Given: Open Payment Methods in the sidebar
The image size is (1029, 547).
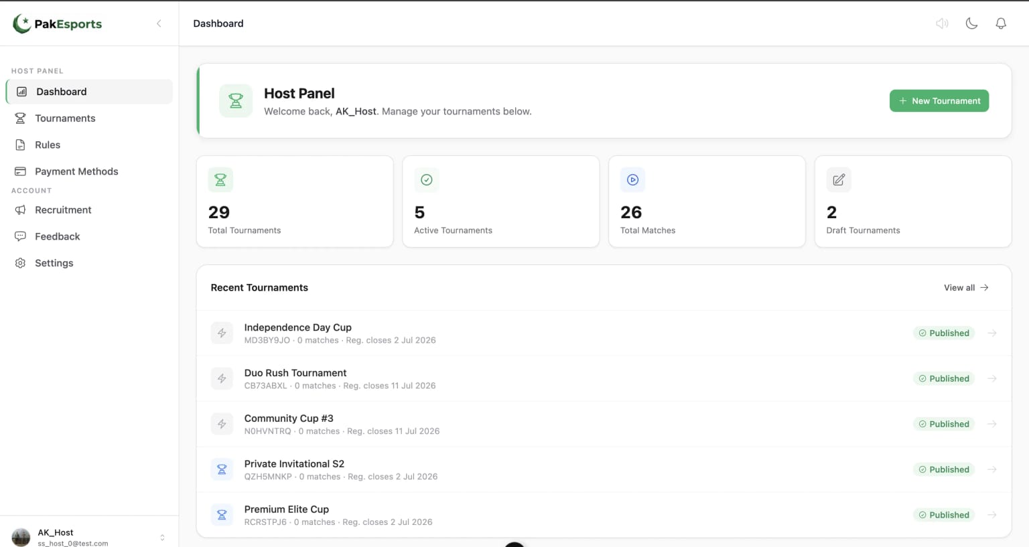Looking at the screenshot, I should tap(89, 171).
